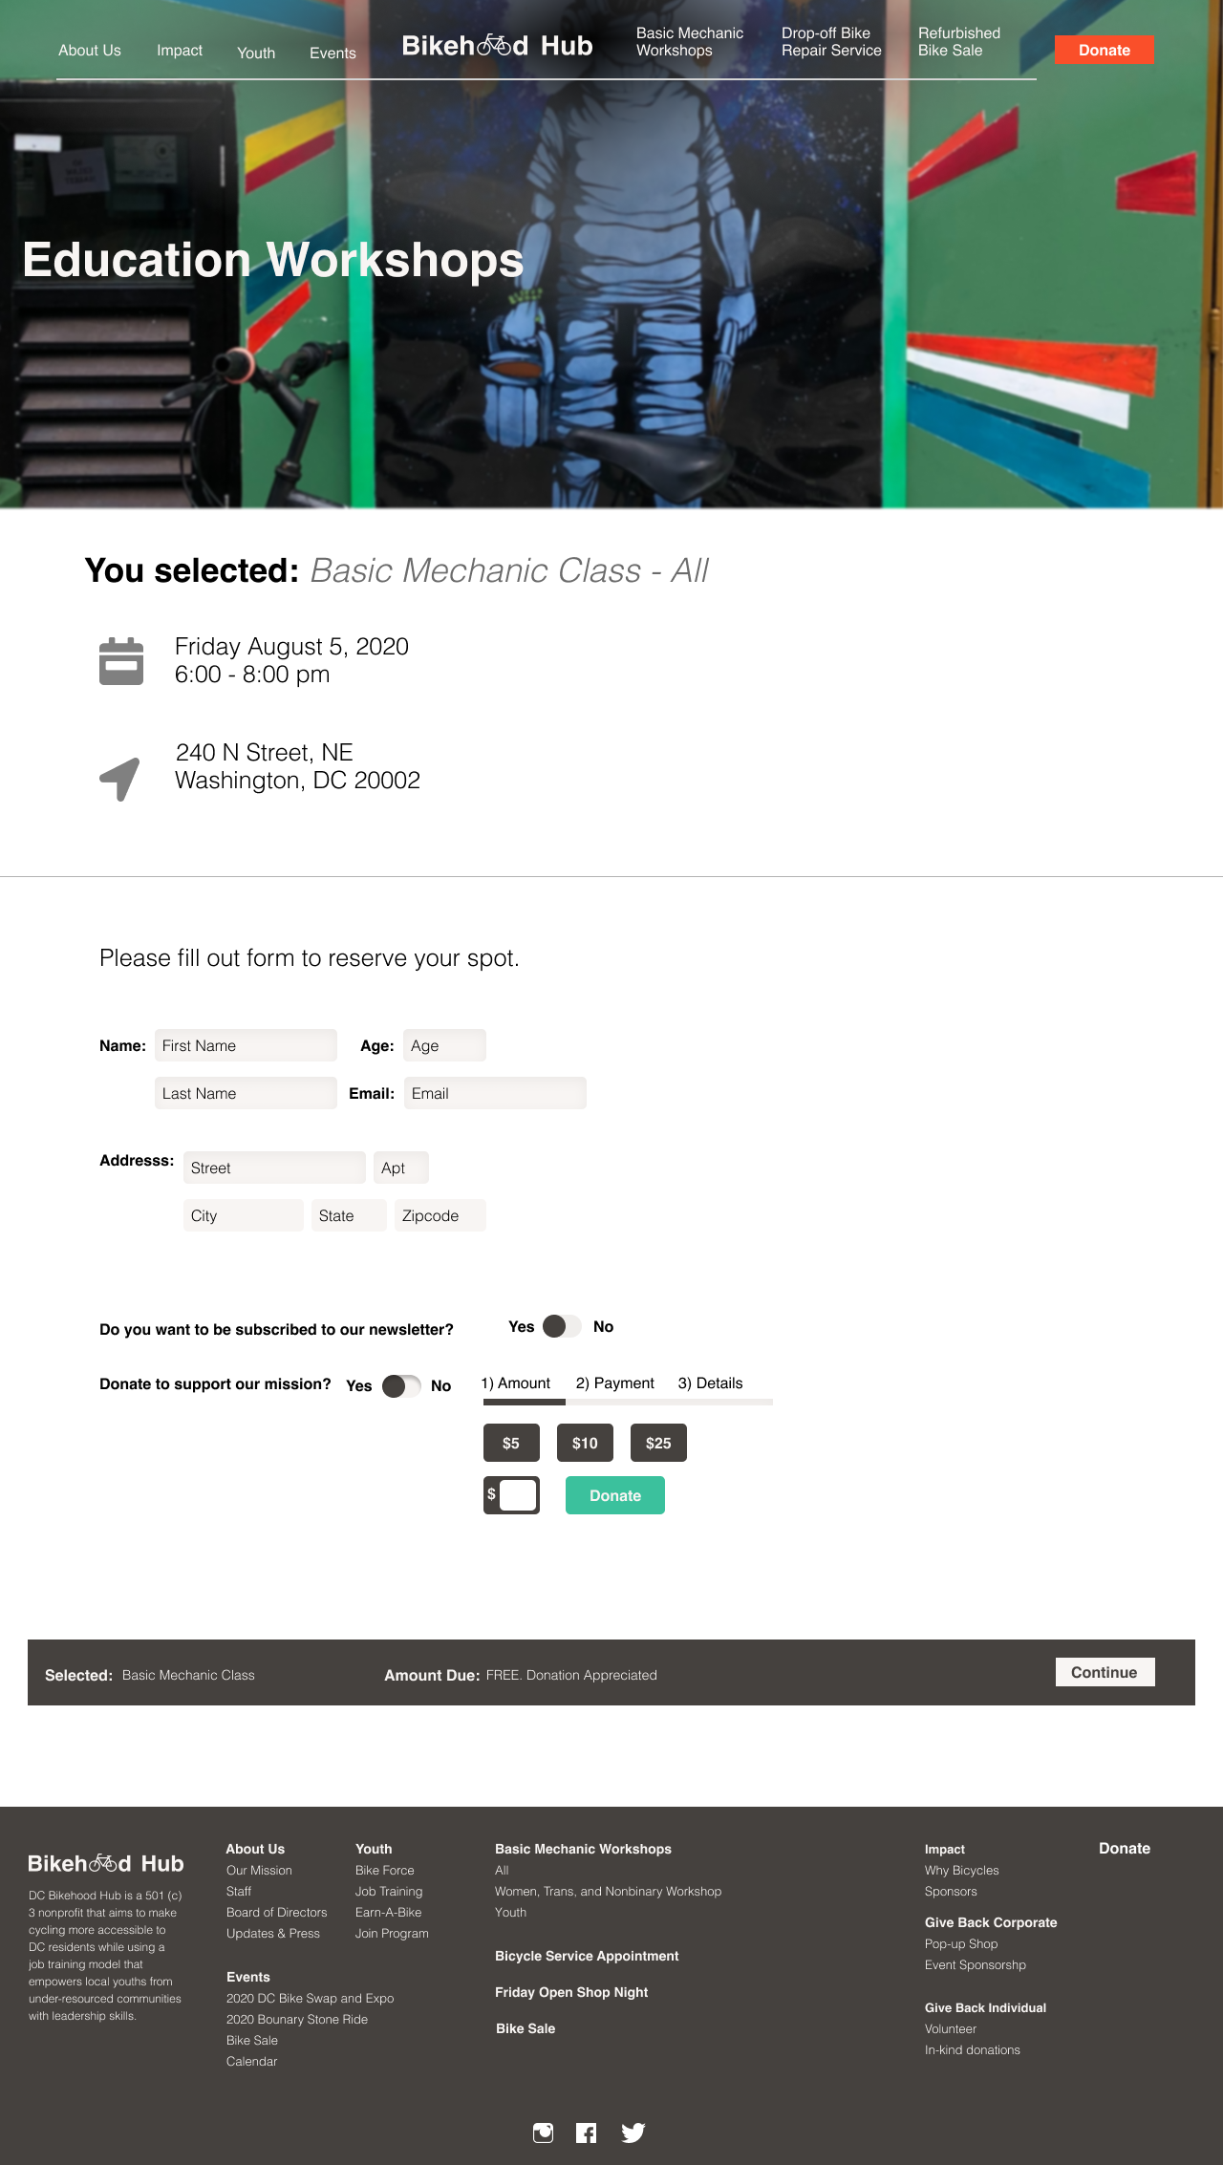Select the $25 donation amount
This screenshot has height=2165, width=1223.
point(658,1443)
